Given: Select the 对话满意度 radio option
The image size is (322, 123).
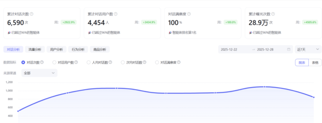Looking at the screenshot, I should pos(157,62).
